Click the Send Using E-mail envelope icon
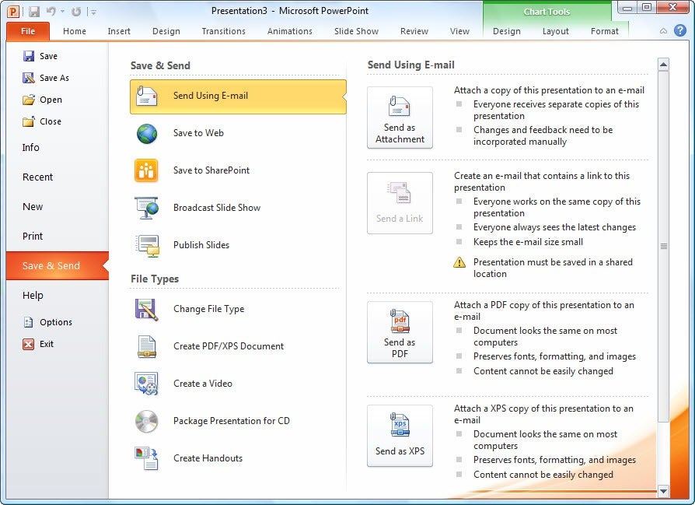Screen dimensions: 695x505 point(147,96)
